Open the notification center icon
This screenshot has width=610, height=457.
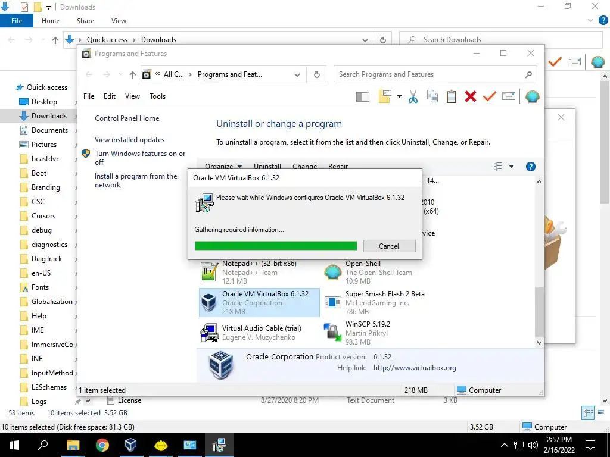[590, 445]
